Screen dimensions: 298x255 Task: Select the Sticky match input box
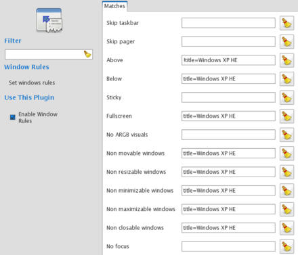pos(228,97)
